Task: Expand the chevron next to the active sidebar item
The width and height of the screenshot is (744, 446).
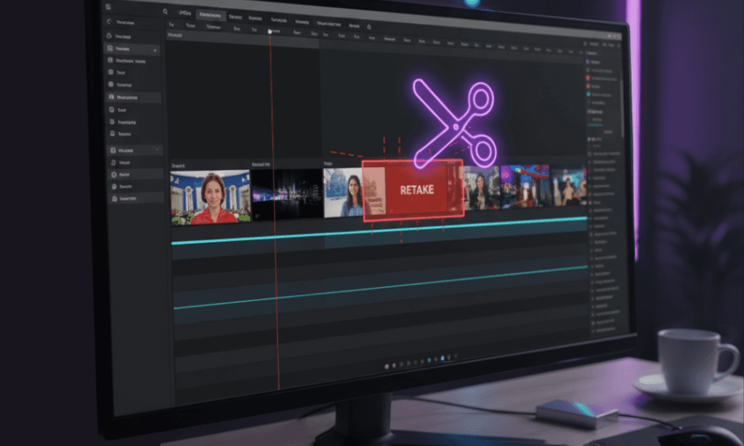Action: [155, 49]
